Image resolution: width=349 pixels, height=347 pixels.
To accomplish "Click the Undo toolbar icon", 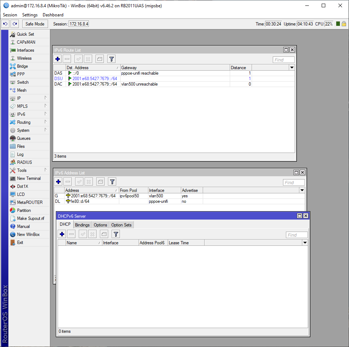I will click(x=5, y=24).
